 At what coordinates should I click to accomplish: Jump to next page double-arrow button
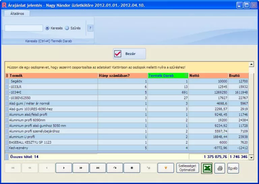point(81,168)
